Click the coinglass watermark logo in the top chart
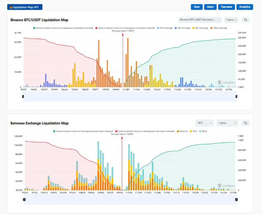 coord(226,82)
